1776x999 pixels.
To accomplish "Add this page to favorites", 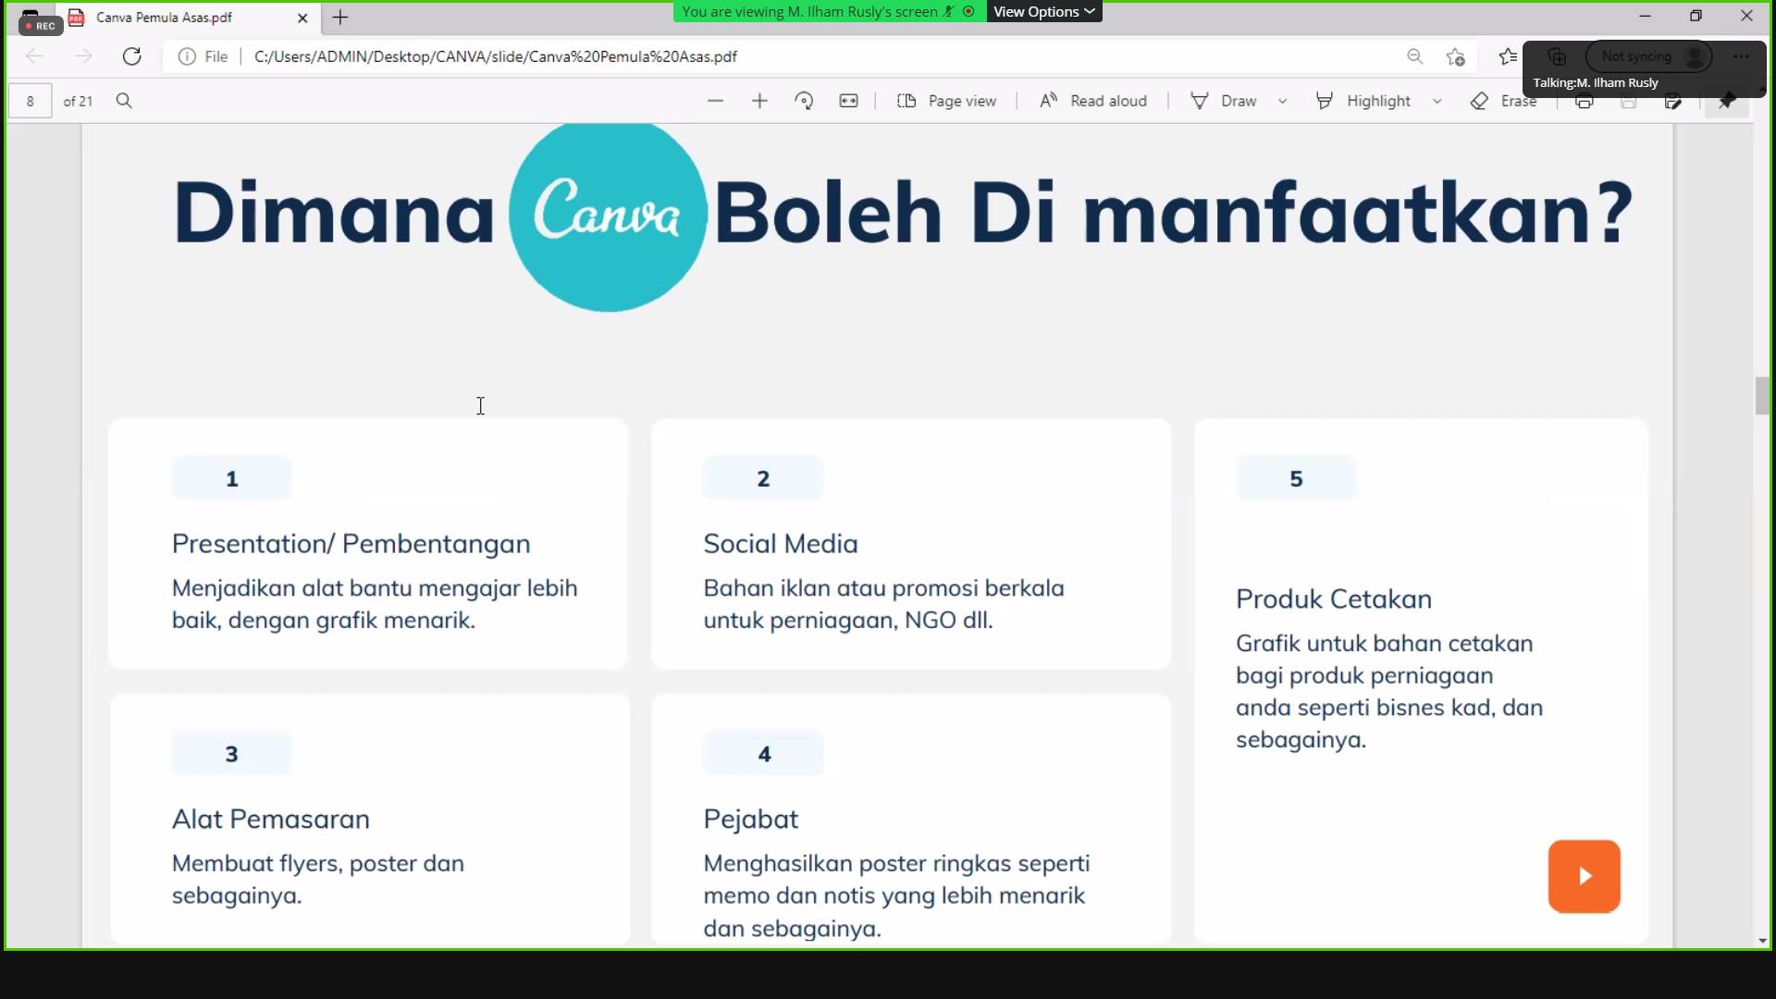I will [1456, 56].
